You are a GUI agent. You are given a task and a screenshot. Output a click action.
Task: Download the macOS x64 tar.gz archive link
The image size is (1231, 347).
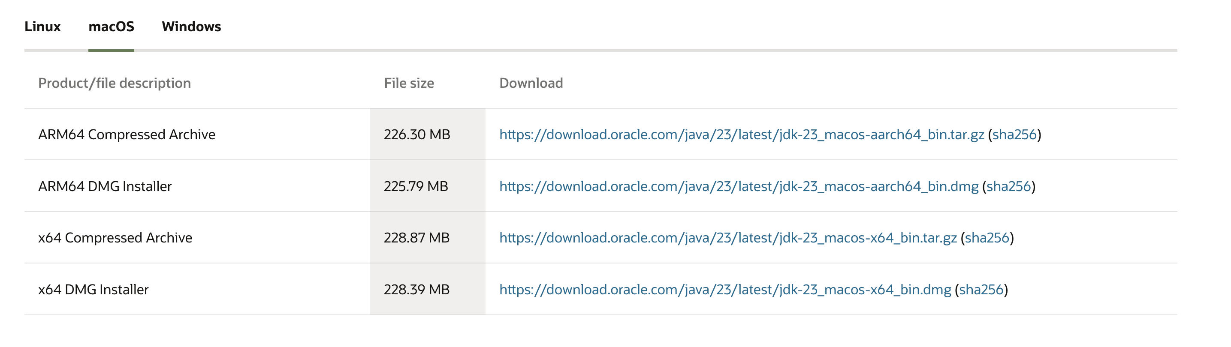(x=728, y=238)
